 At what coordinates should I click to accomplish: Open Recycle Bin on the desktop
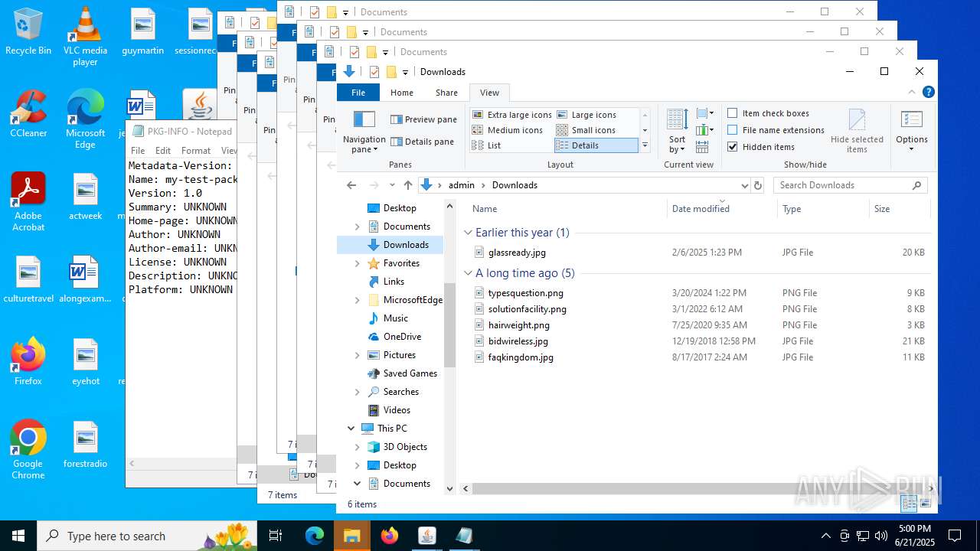[28, 31]
